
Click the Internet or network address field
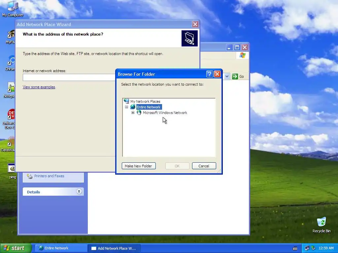click(x=69, y=77)
